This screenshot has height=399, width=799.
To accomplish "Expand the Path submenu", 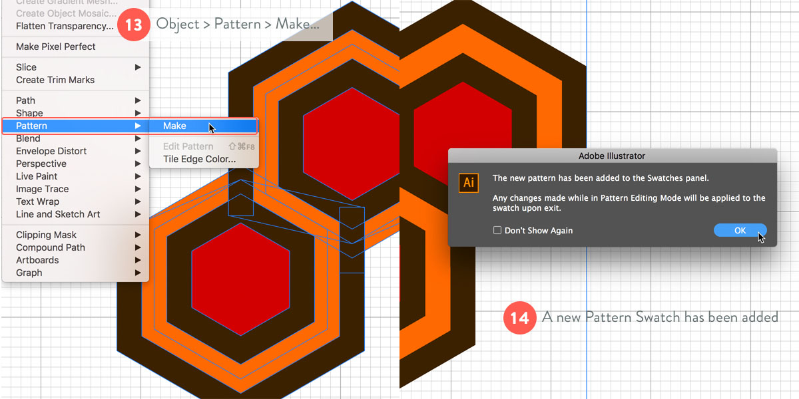I will pos(26,100).
